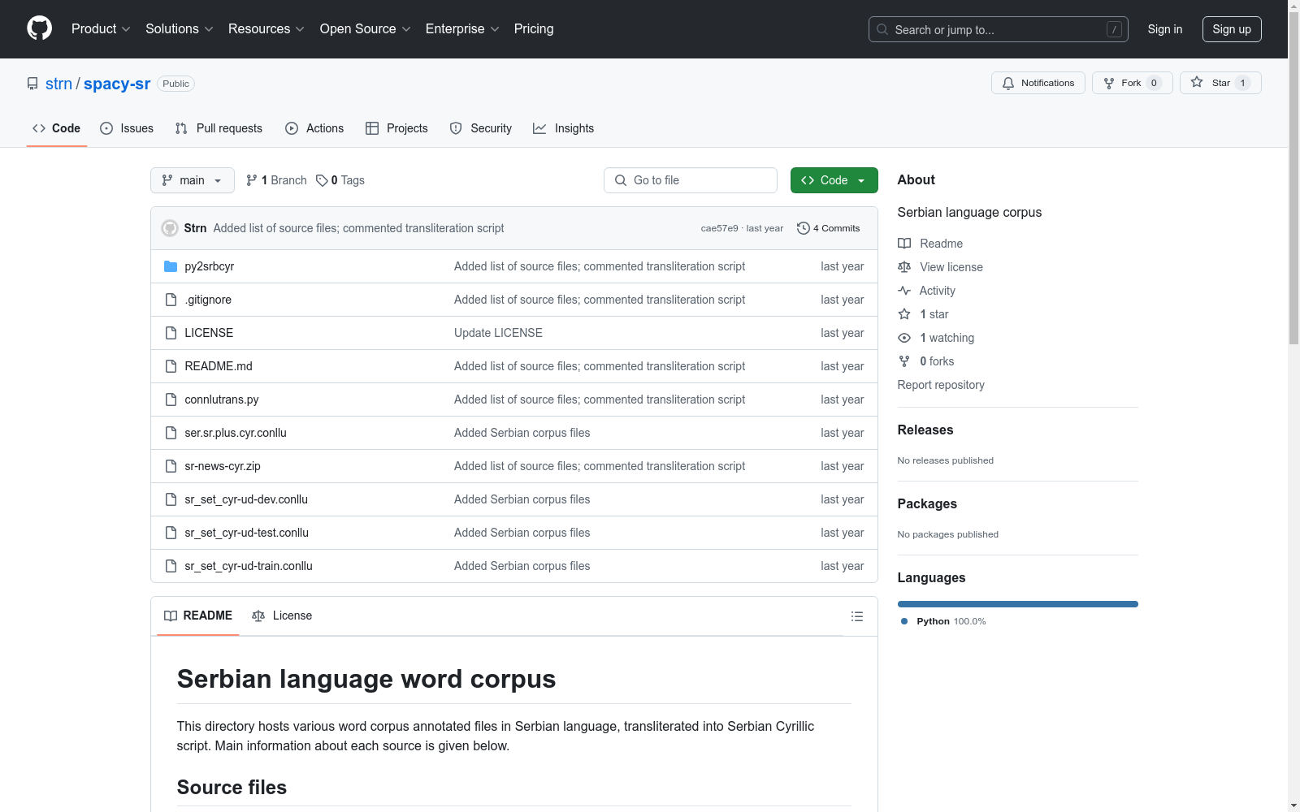Open the 'Update LICENSE' commit message
1300x812 pixels.
[498, 333]
